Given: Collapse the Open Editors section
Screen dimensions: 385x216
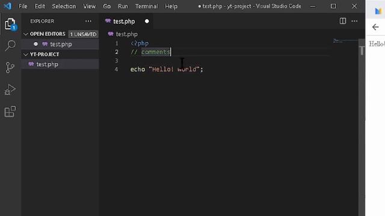Looking at the screenshot, I should click(x=25, y=34).
